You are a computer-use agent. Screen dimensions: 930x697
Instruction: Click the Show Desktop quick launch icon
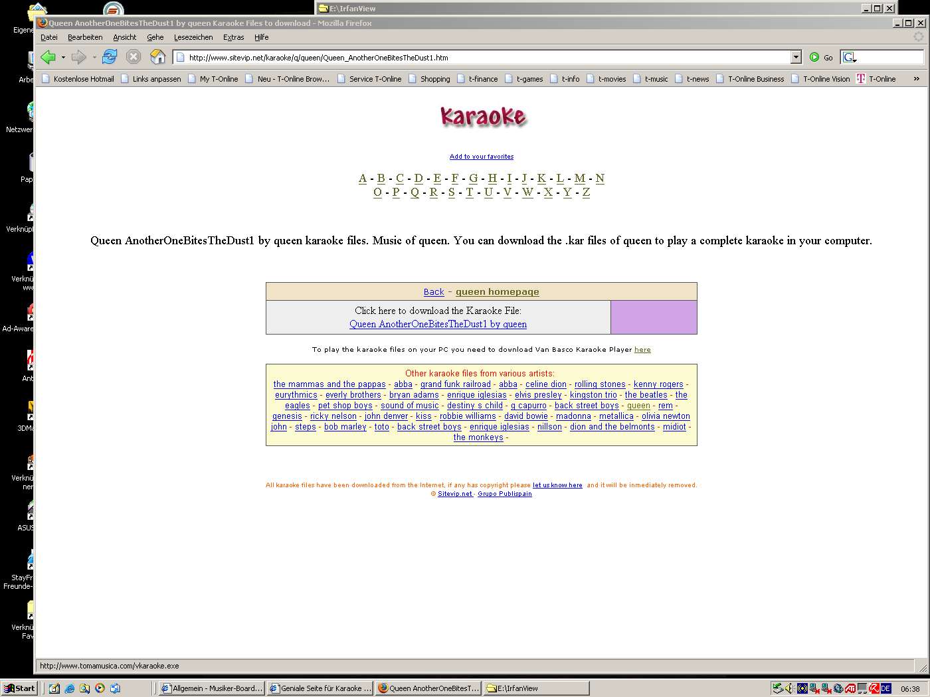54,688
